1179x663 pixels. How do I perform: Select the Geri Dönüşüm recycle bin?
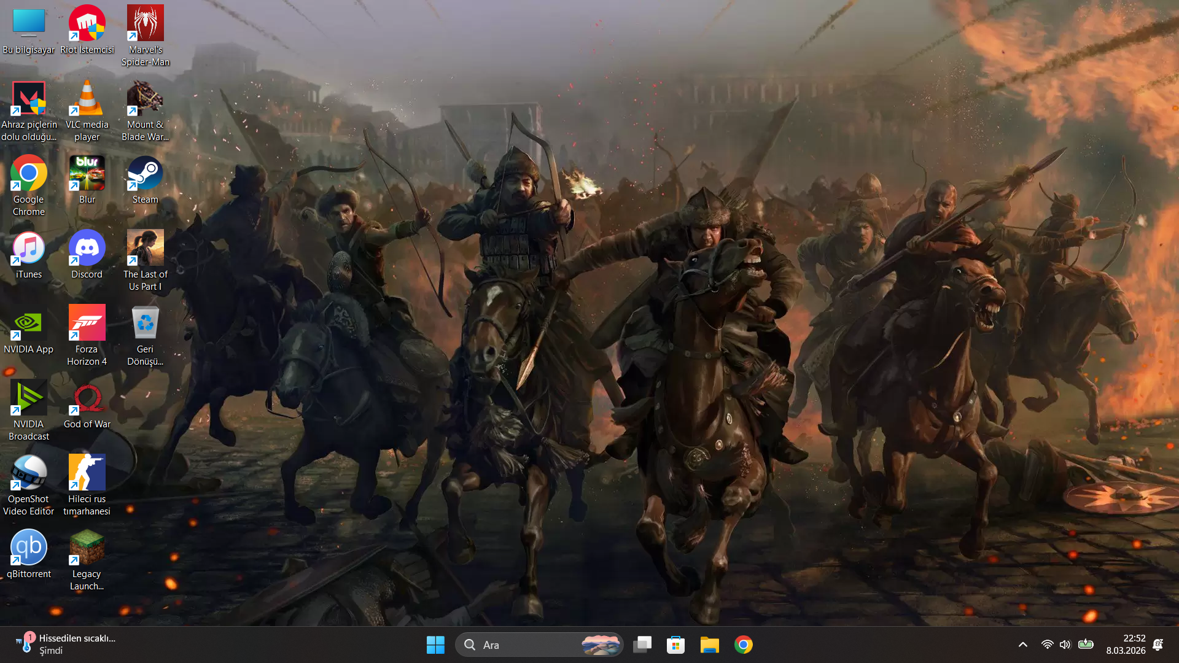146,336
